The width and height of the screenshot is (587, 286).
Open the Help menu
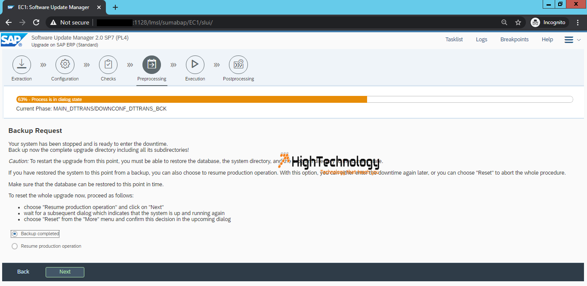547,40
